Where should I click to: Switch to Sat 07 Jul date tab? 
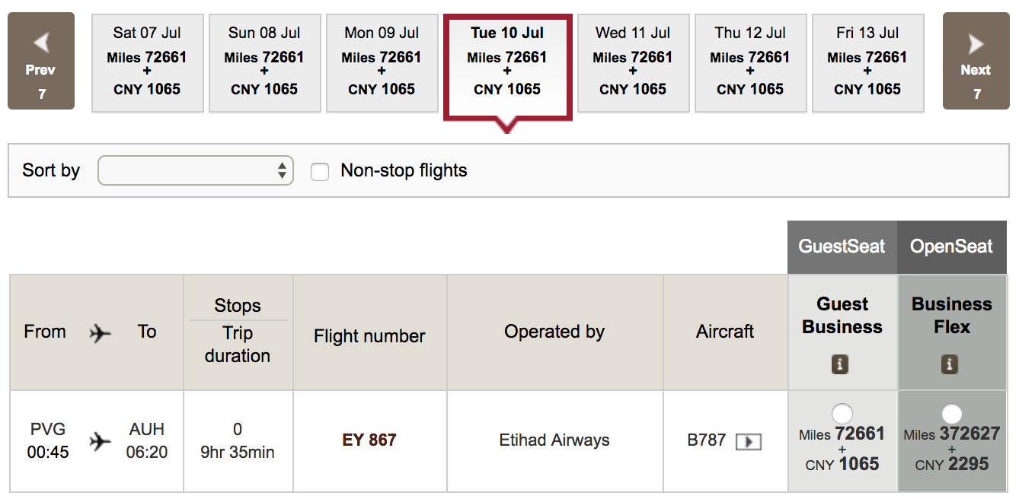tap(147, 62)
